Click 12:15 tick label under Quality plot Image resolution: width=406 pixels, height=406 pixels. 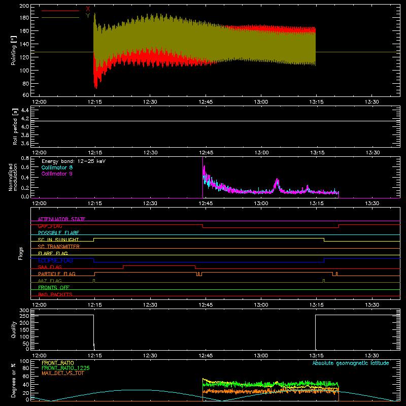click(94, 356)
